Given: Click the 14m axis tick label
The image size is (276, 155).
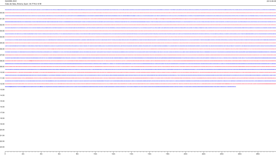Looking at the screenshot, I should [x=131, y=154].
